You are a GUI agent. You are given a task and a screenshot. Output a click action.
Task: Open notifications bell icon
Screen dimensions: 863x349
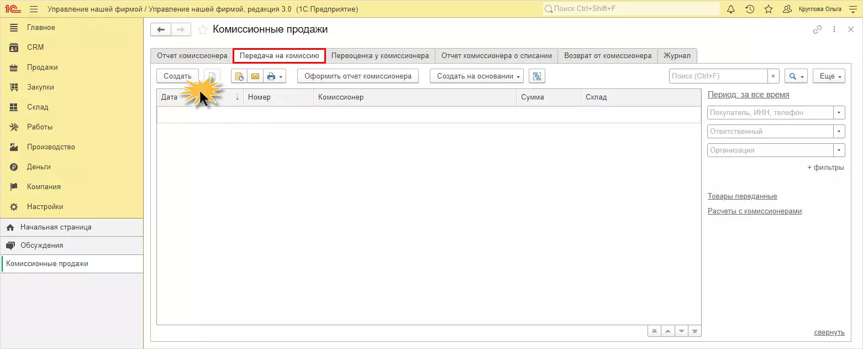(x=731, y=9)
